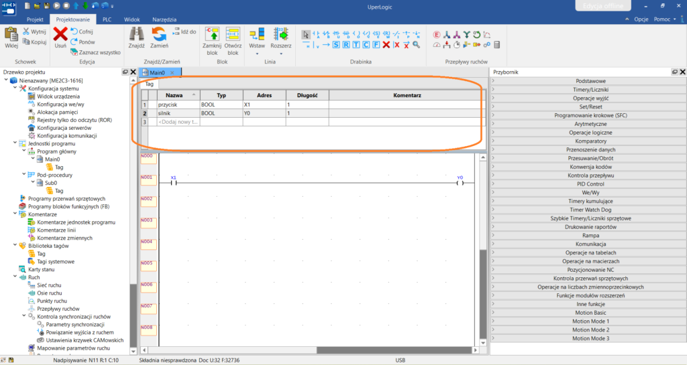Switch to the Narzędzia ribbon tab

click(x=164, y=19)
